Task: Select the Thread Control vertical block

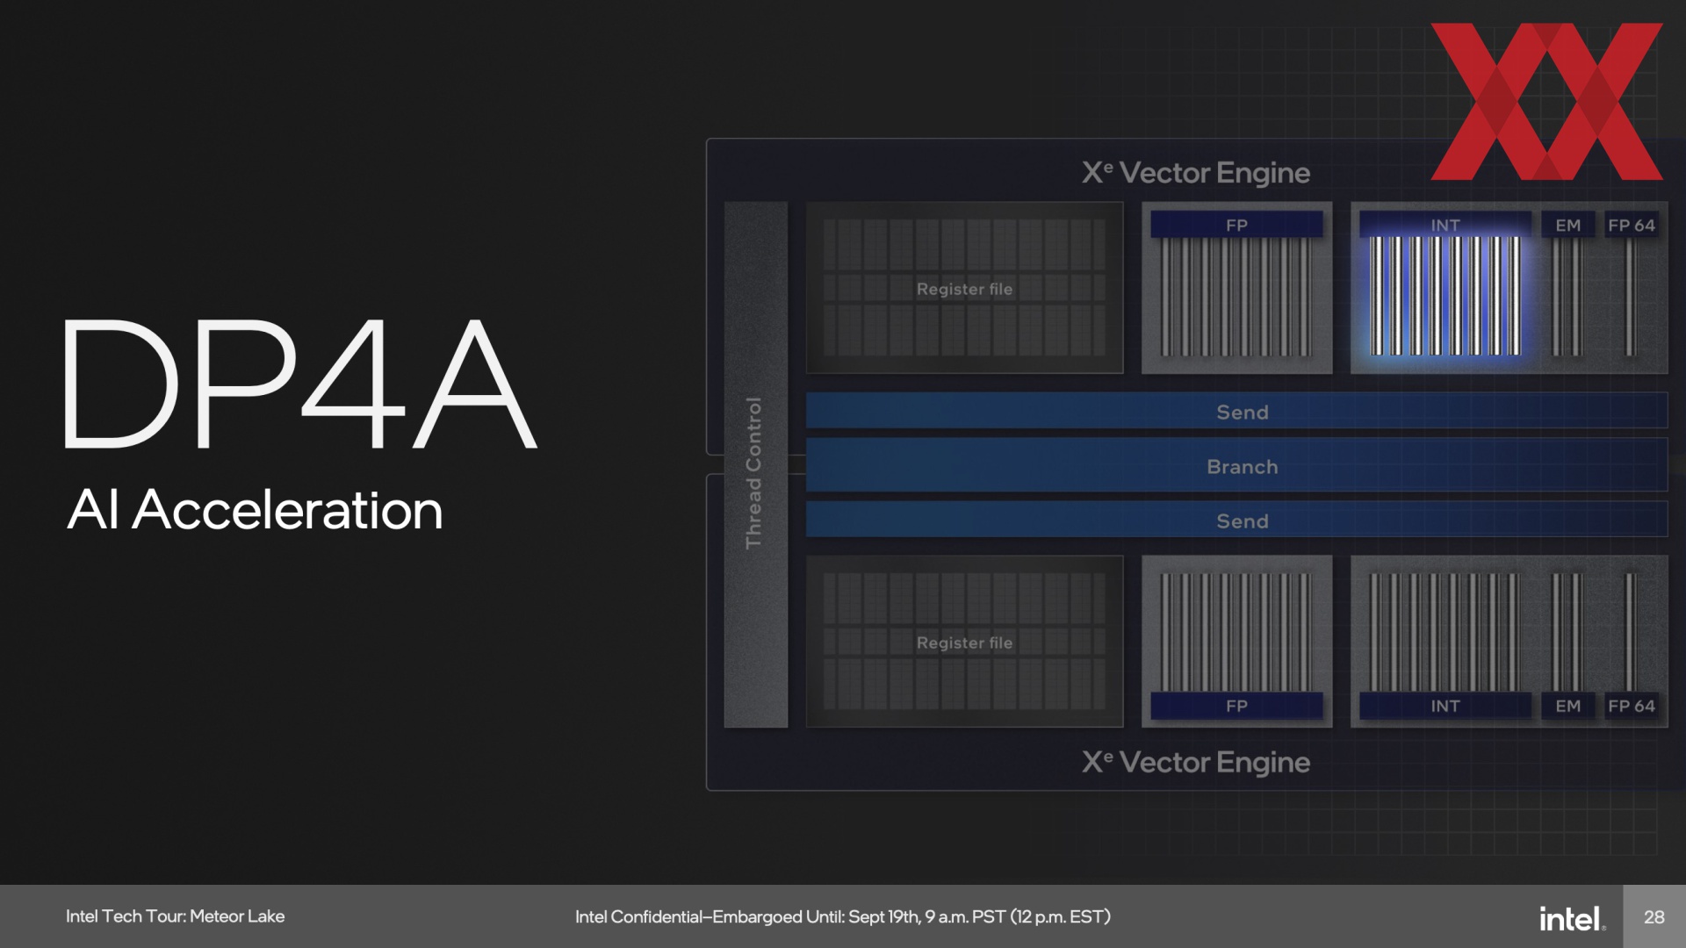Action: click(755, 464)
